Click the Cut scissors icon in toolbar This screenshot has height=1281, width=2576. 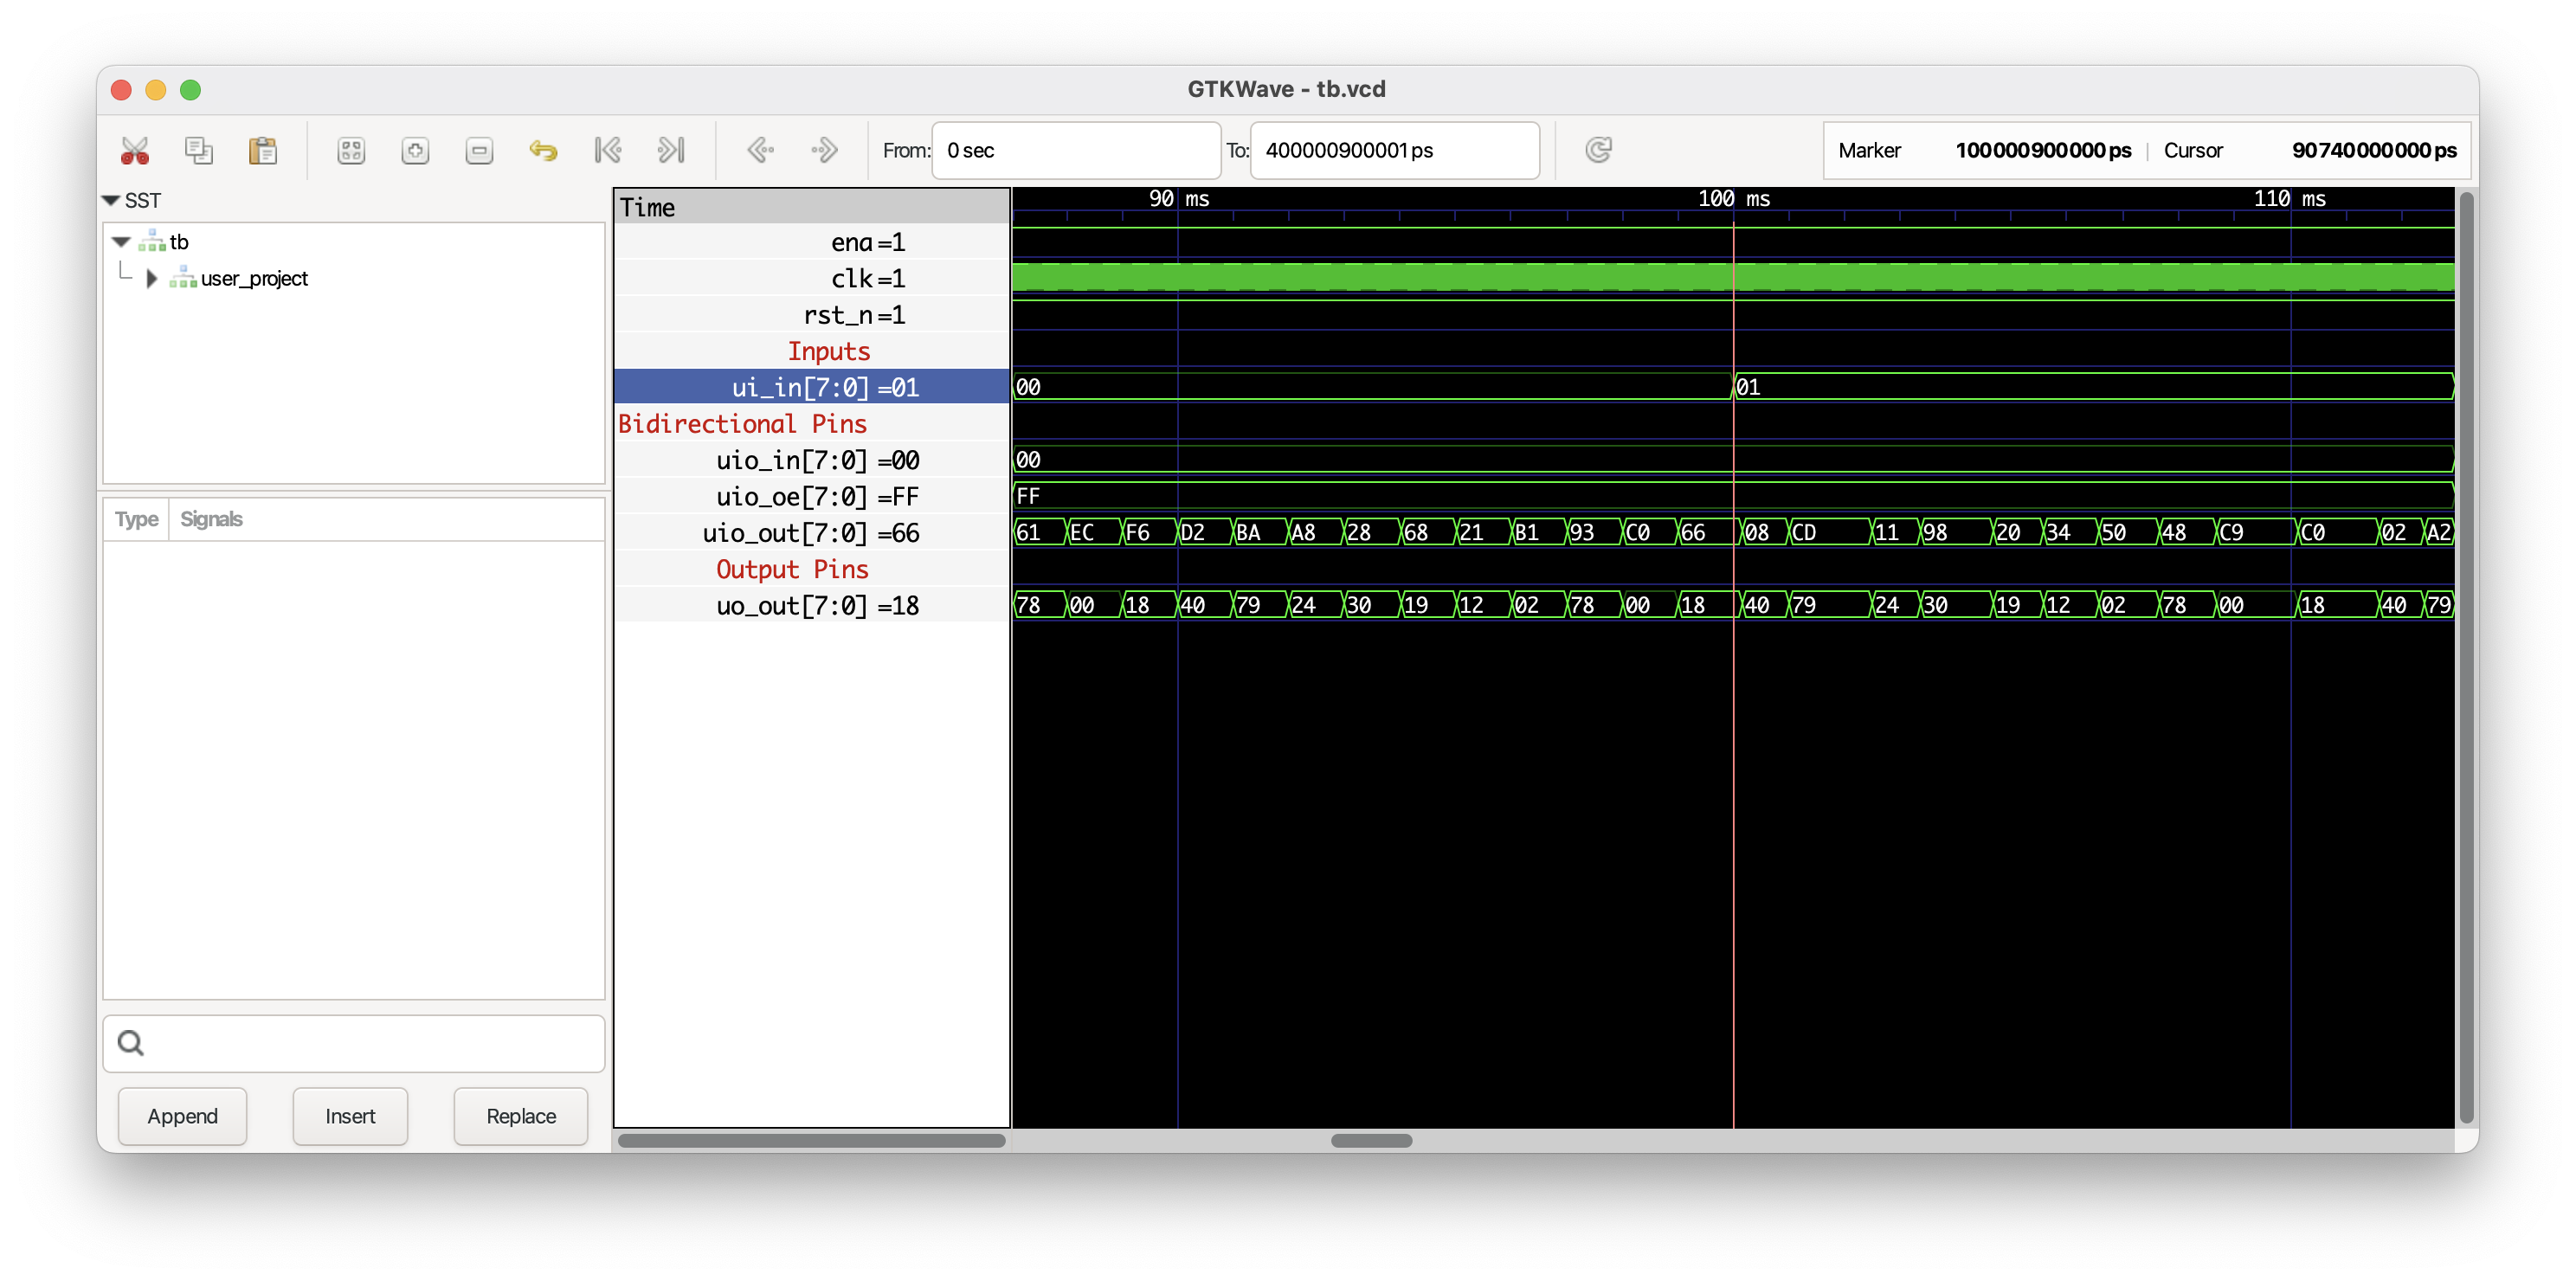(135, 151)
